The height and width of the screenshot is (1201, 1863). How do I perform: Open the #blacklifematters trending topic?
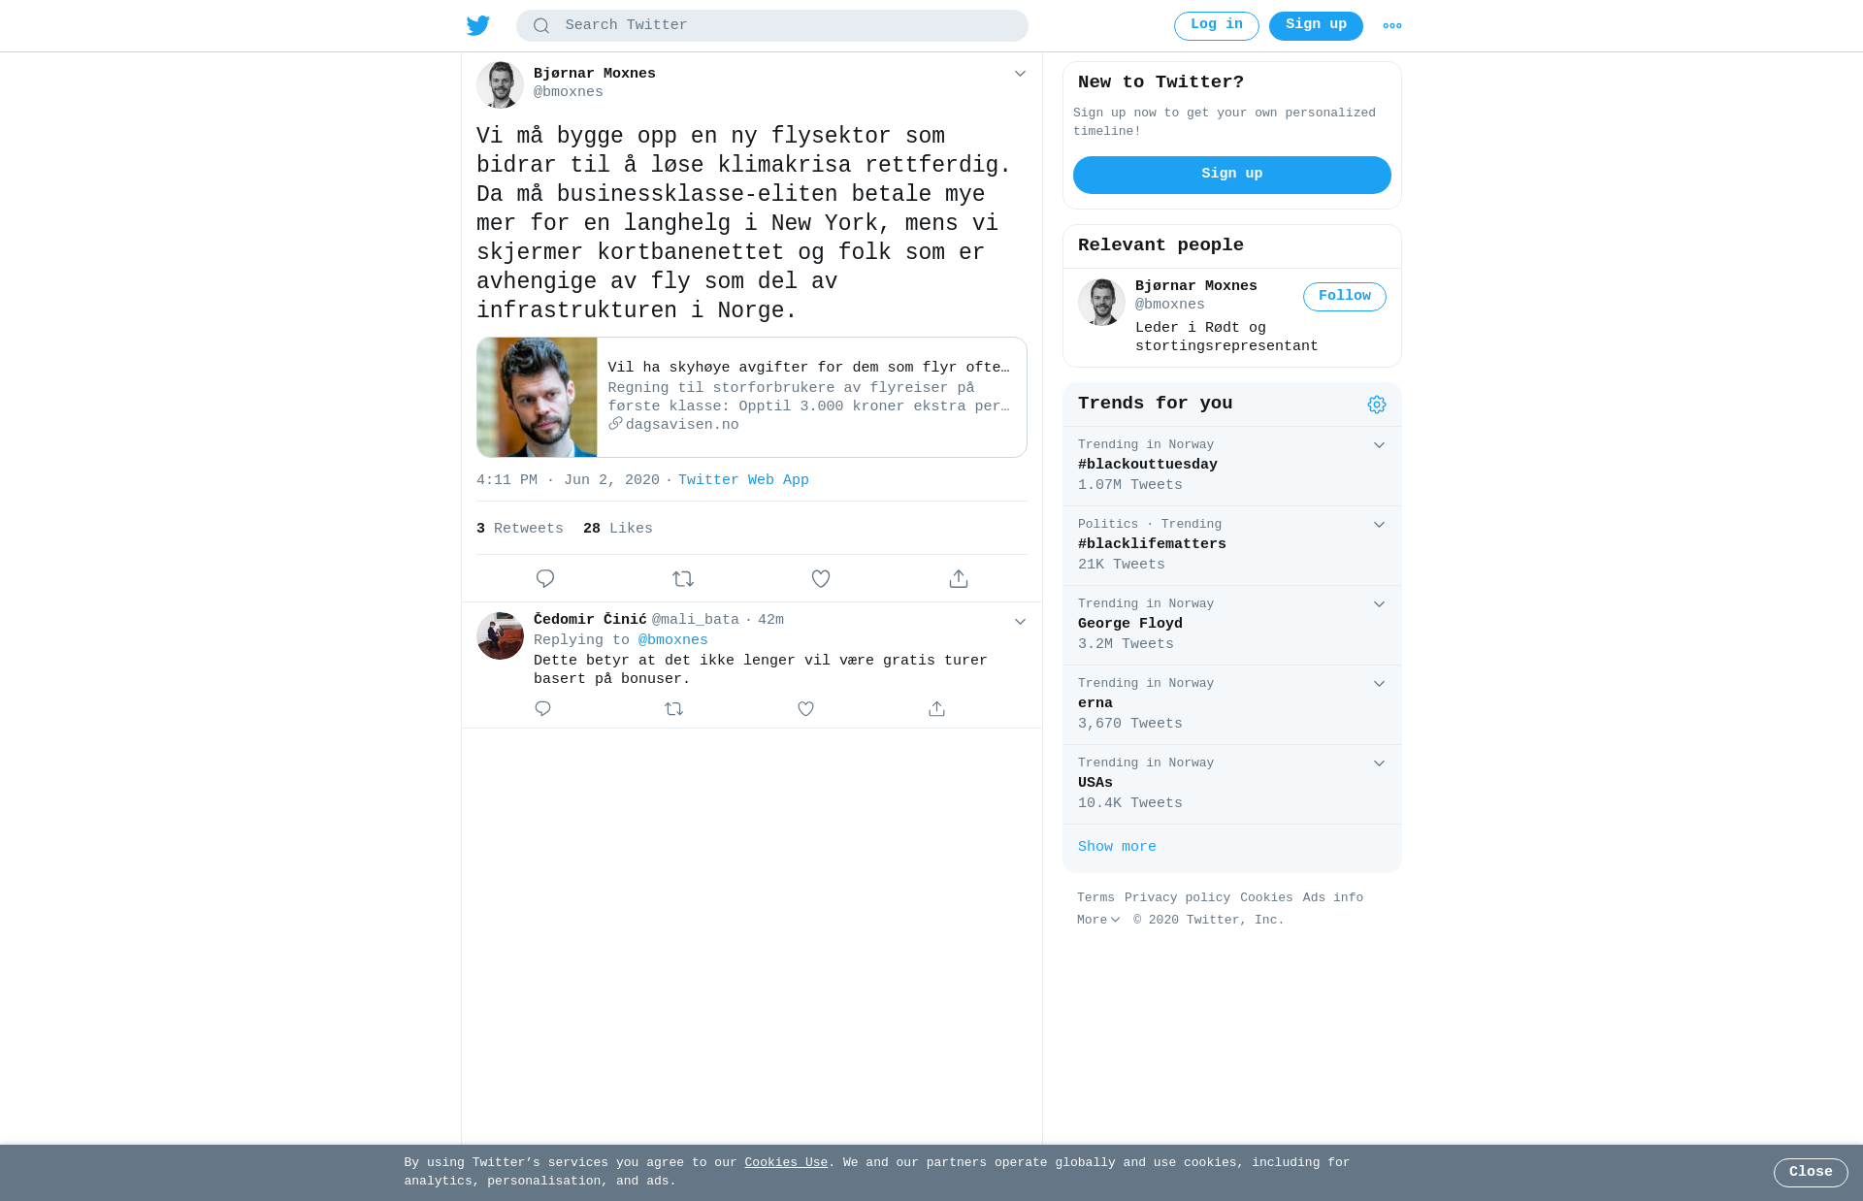[x=1232, y=545]
